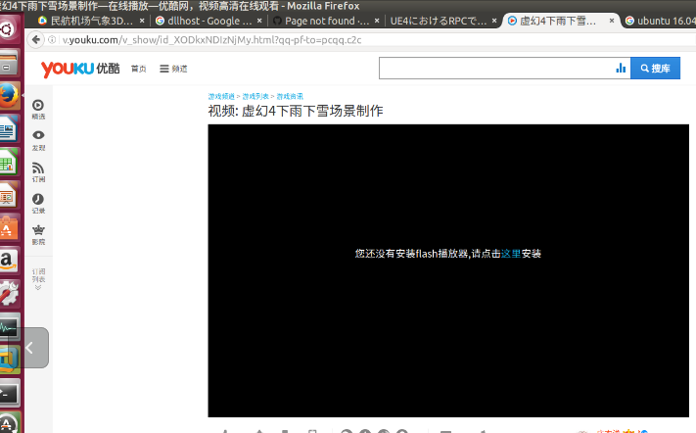This screenshot has height=433, width=696.
Task: Click the 这里 flash install link
Action: 511,254
